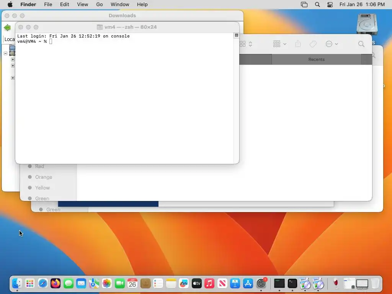This screenshot has width=392, height=294.
Task: Open Calendar showing 26 in the Dock
Action: [132, 284]
